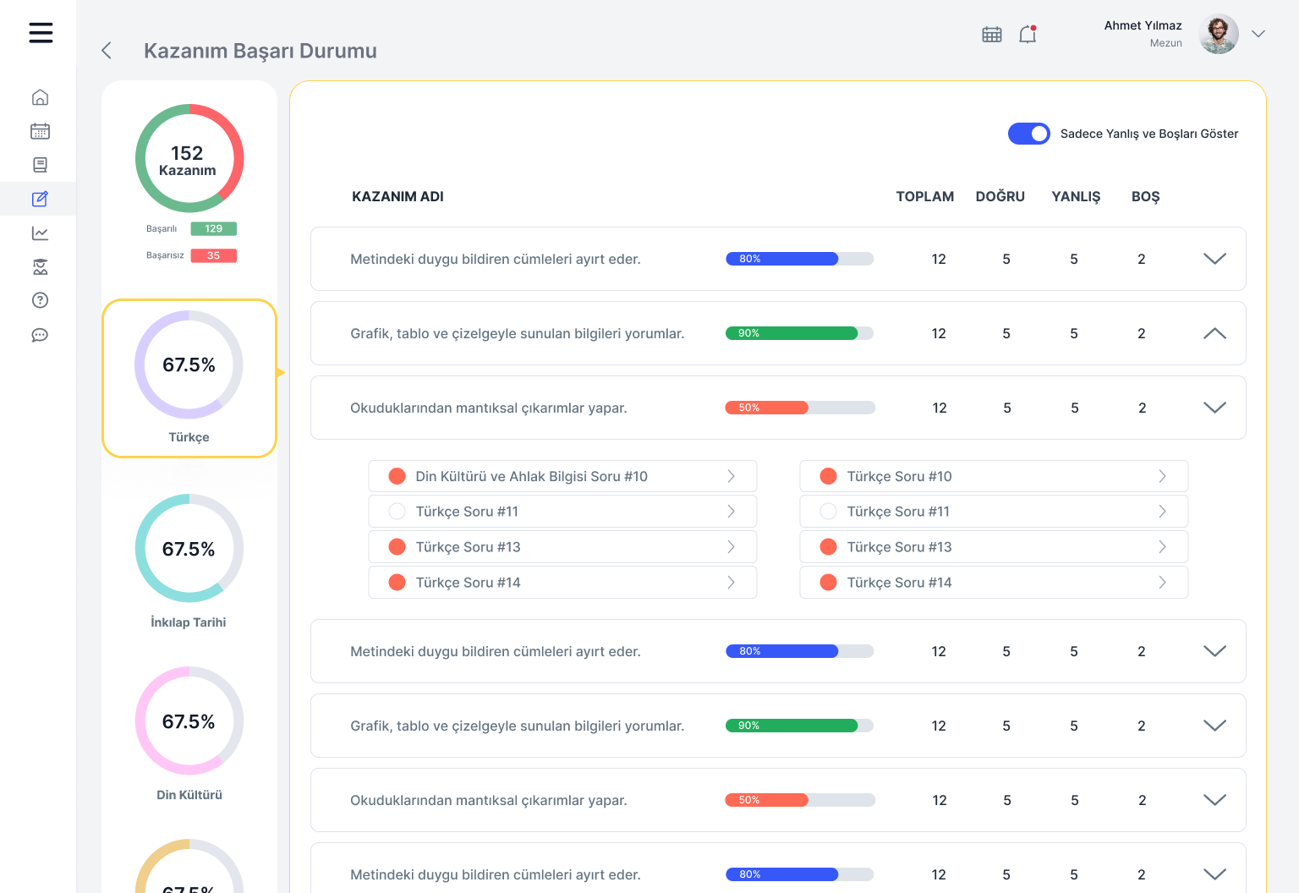Toggle Sadece Yanlış ve Boşları Göster switch

point(1028,134)
